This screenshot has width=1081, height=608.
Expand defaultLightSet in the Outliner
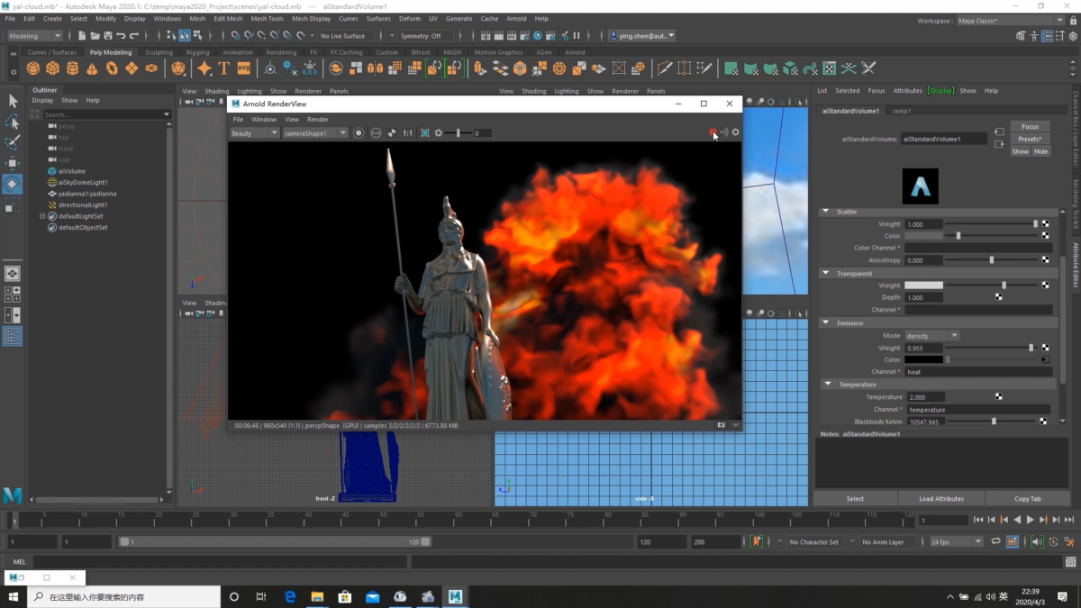pyautogui.click(x=41, y=216)
